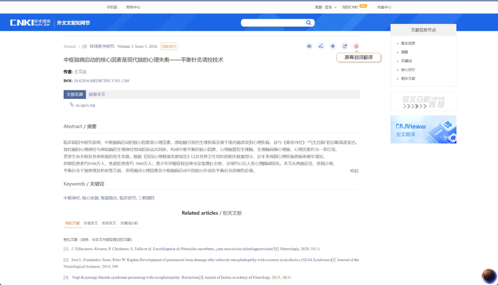Jump to 相关文献 in sidebar

tap(408, 79)
